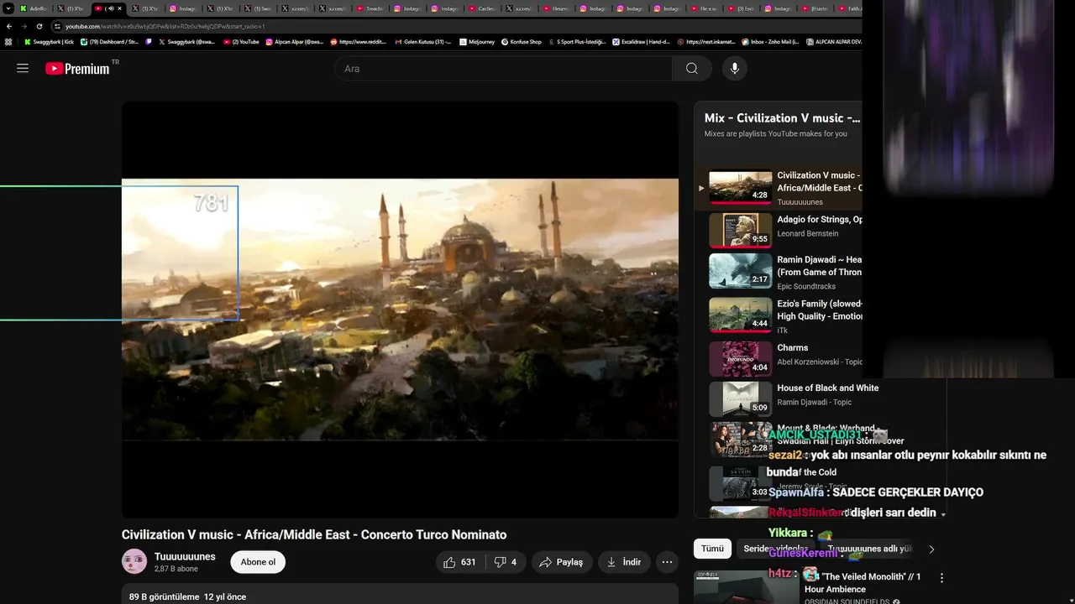Image resolution: width=1075 pixels, height=604 pixels.
Task: Mute the active tab via speaker icon
Action: pyautogui.click(x=109, y=8)
